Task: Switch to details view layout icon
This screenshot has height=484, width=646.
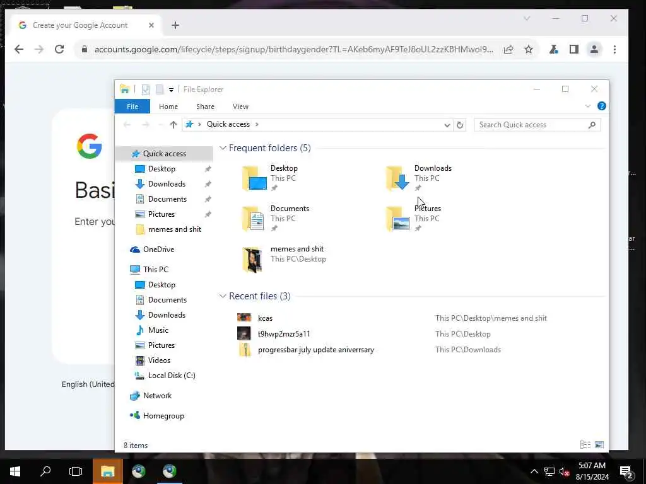Action: [585, 444]
